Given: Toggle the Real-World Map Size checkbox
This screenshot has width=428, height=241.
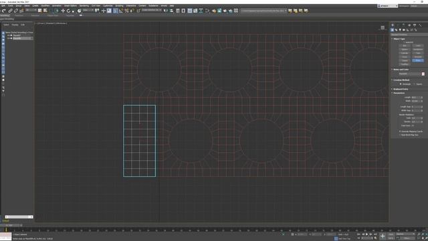Looking at the screenshot, I should [400, 135].
